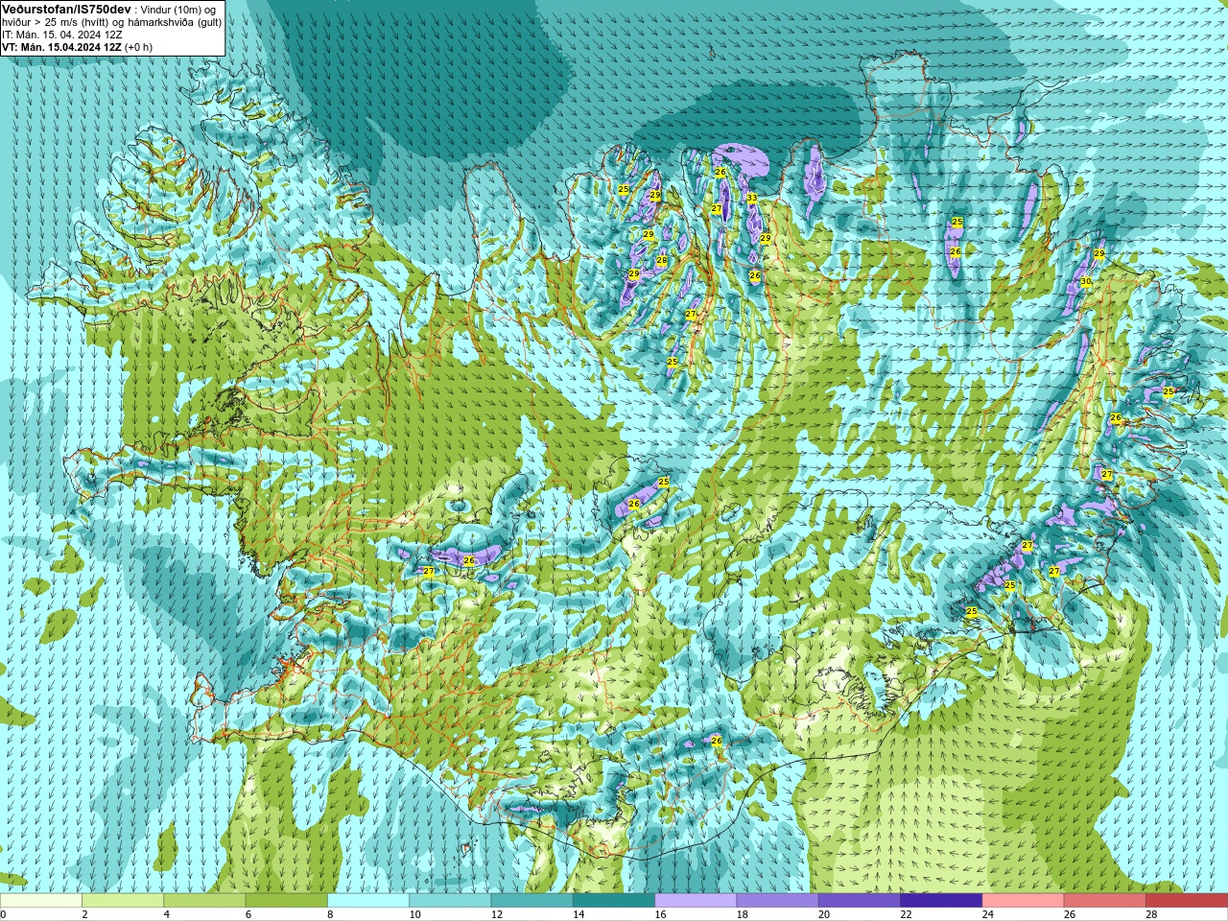
Task: Click the 'hviður > 25 m/s (hvítt)' legend line
Action: coord(56,22)
